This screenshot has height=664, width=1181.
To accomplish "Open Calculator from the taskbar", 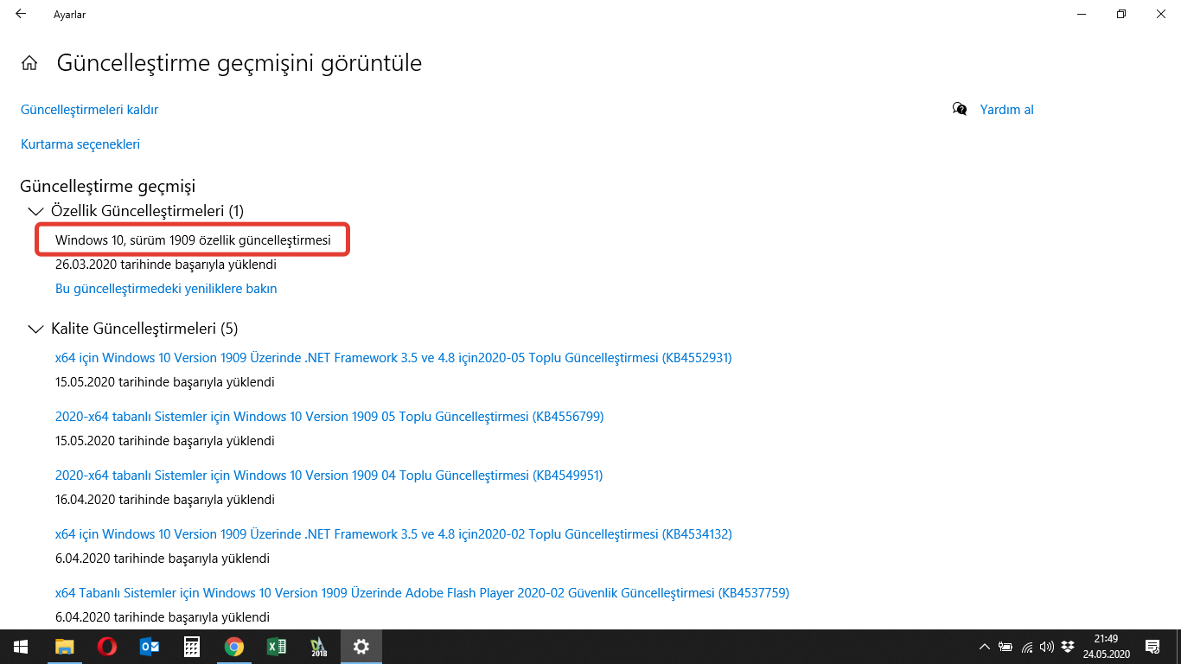I will [x=192, y=647].
